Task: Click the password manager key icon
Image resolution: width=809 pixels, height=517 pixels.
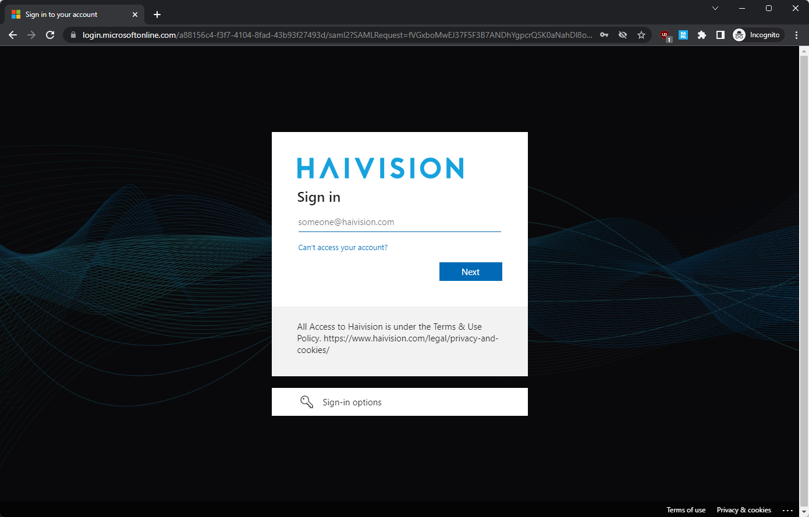Action: (x=604, y=35)
